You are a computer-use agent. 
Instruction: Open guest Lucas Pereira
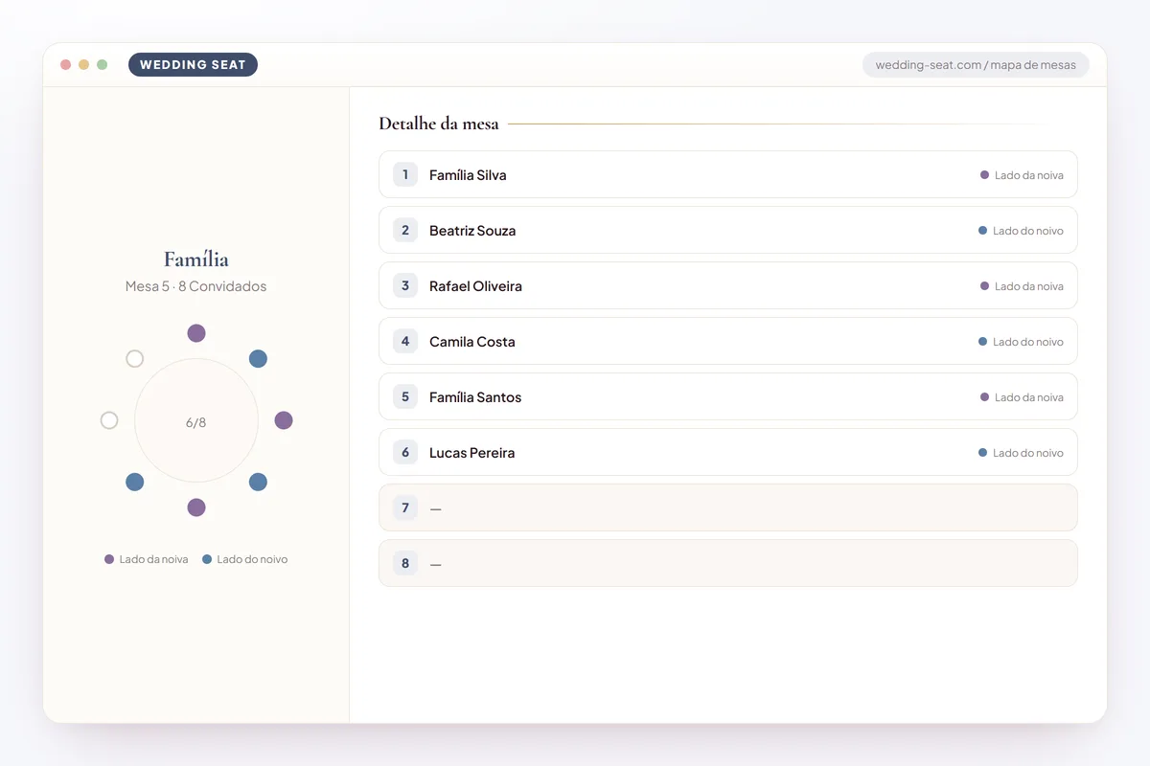[x=728, y=452]
